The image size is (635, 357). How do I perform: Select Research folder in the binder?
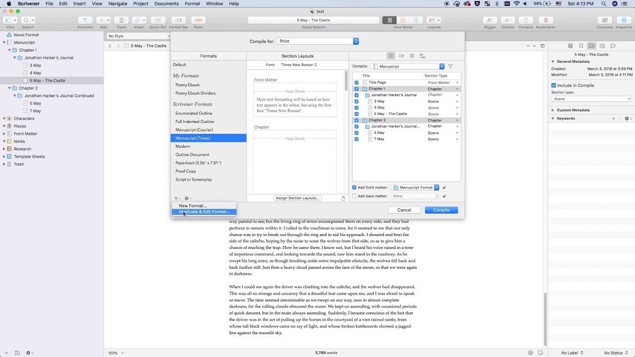tap(22, 149)
